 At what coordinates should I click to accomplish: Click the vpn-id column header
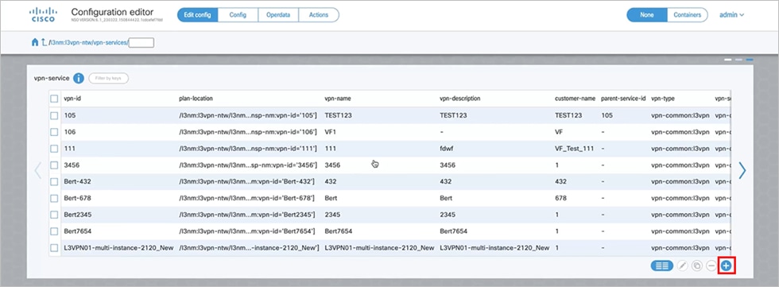[72, 99]
